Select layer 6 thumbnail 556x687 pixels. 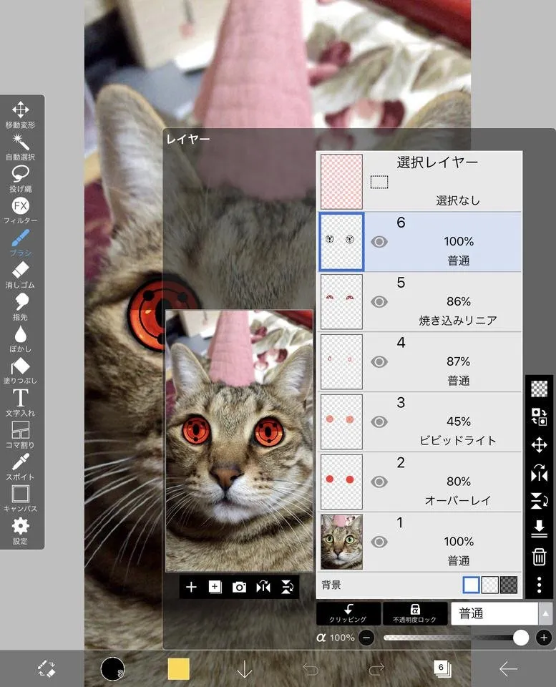point(341,242)
